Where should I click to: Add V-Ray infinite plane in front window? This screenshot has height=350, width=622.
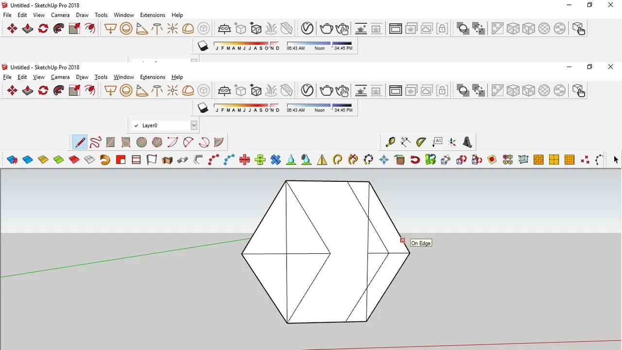(x=225, y=90)
